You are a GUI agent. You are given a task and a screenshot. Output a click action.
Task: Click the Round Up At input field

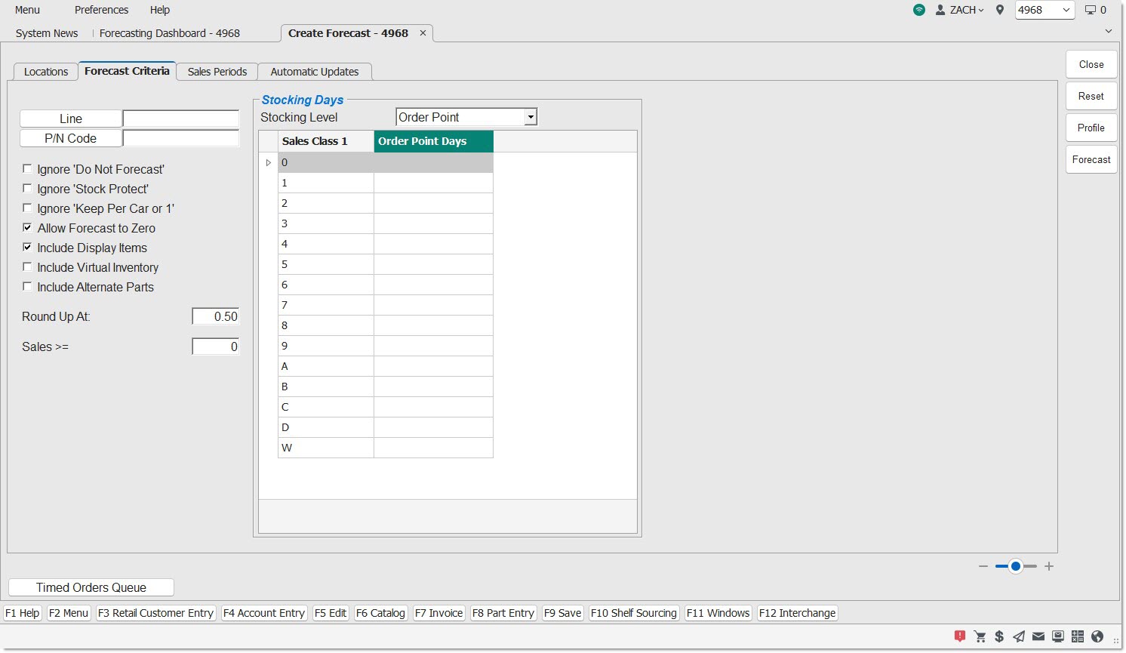coord(216,316)
